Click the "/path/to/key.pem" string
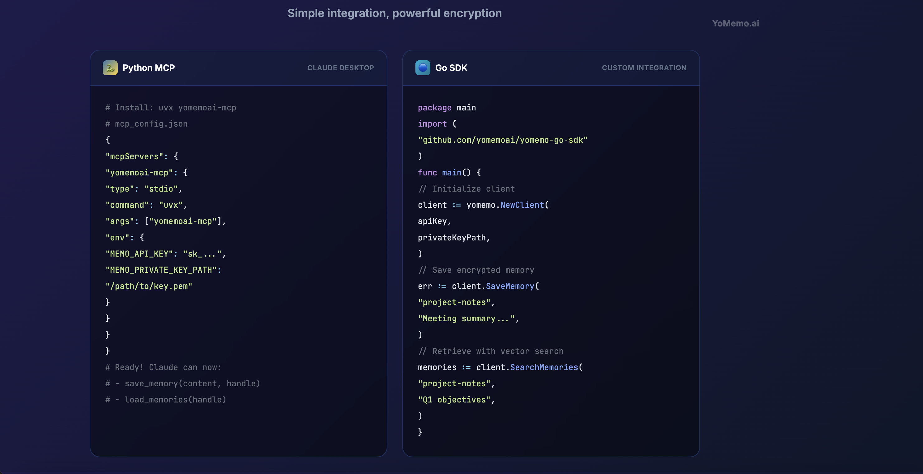923x474 pixels. (x=149, y=286)
